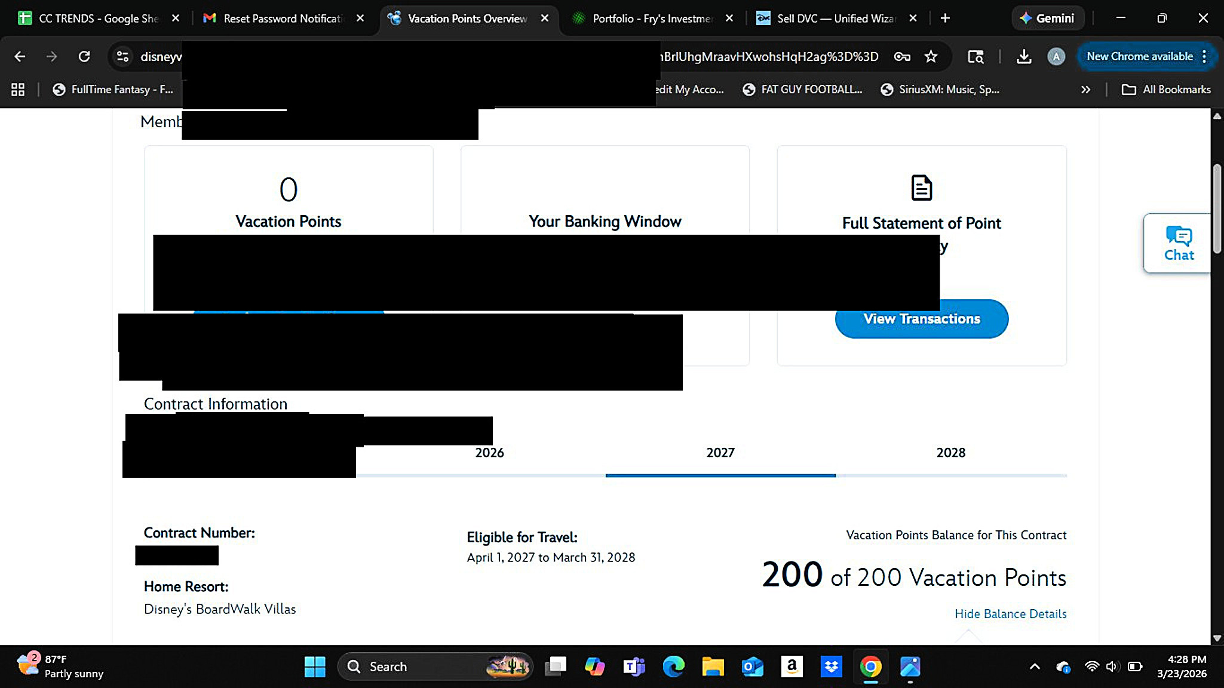Open Chrome downloads icon
The width and height of the screenshot is (1224, 688).
coord(1023,57)
